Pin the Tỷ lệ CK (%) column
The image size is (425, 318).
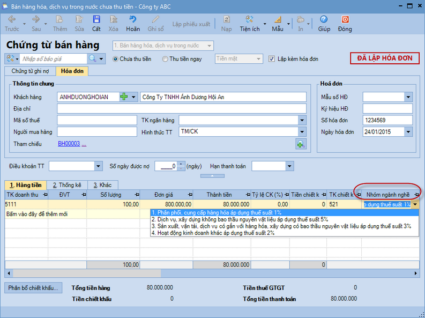coord(287,195)
